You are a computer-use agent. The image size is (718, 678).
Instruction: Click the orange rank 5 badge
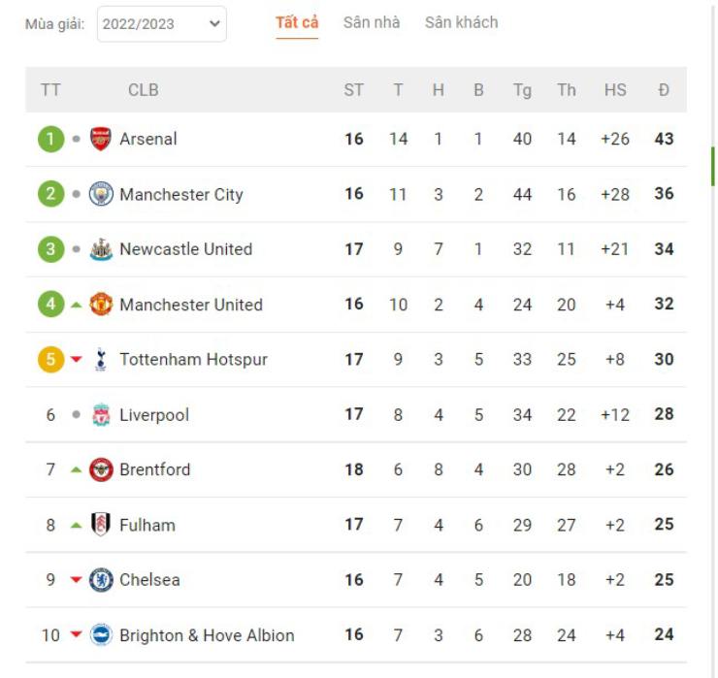[x=50, y=360]
